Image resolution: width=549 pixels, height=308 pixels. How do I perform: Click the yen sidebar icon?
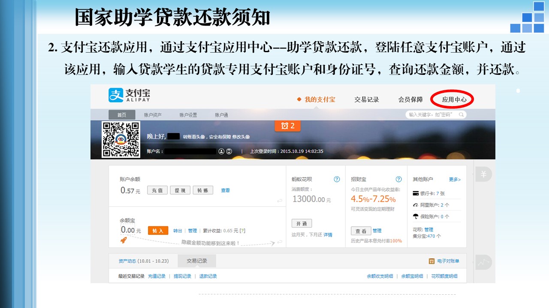coord(483,174)
